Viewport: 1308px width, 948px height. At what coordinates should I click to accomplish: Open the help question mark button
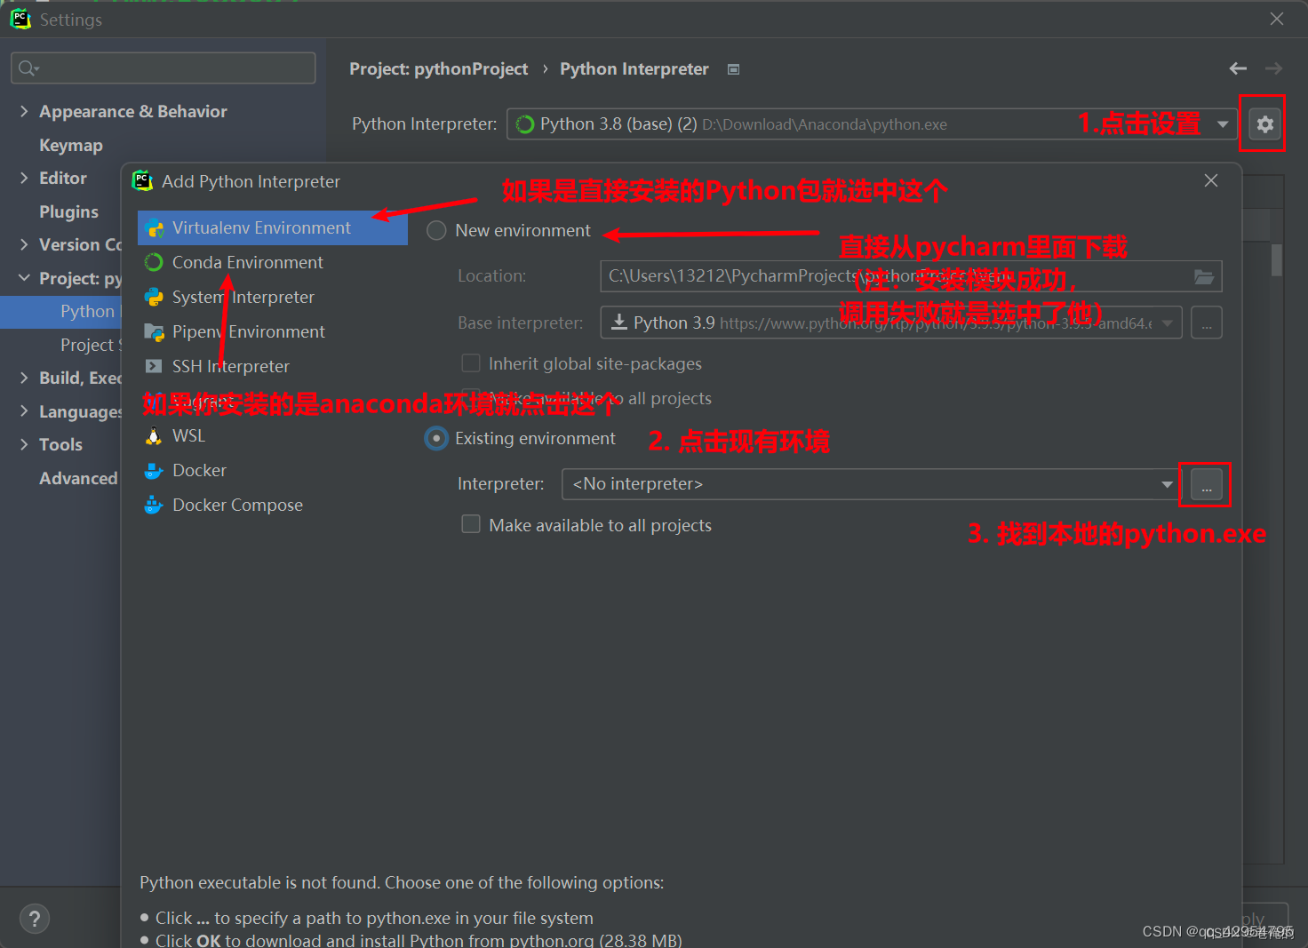35,919
